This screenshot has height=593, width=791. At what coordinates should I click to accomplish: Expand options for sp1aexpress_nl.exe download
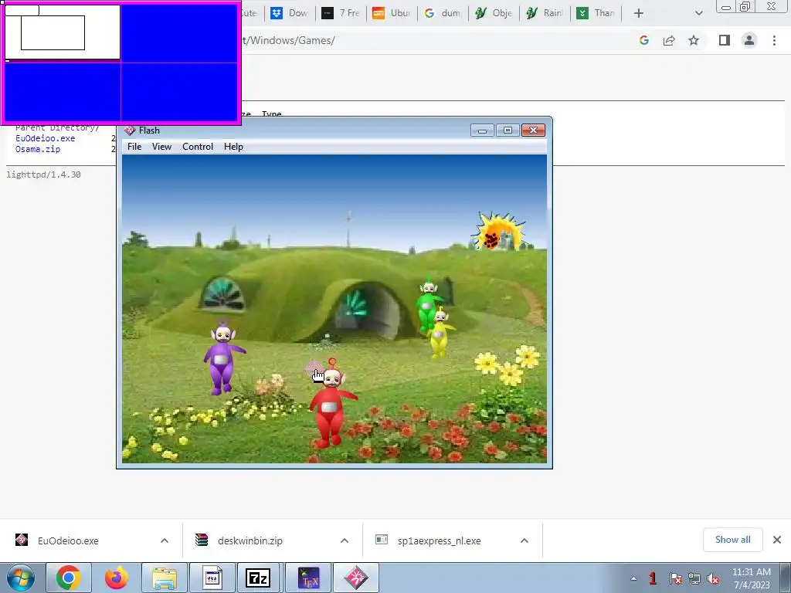tap(525, 540)
